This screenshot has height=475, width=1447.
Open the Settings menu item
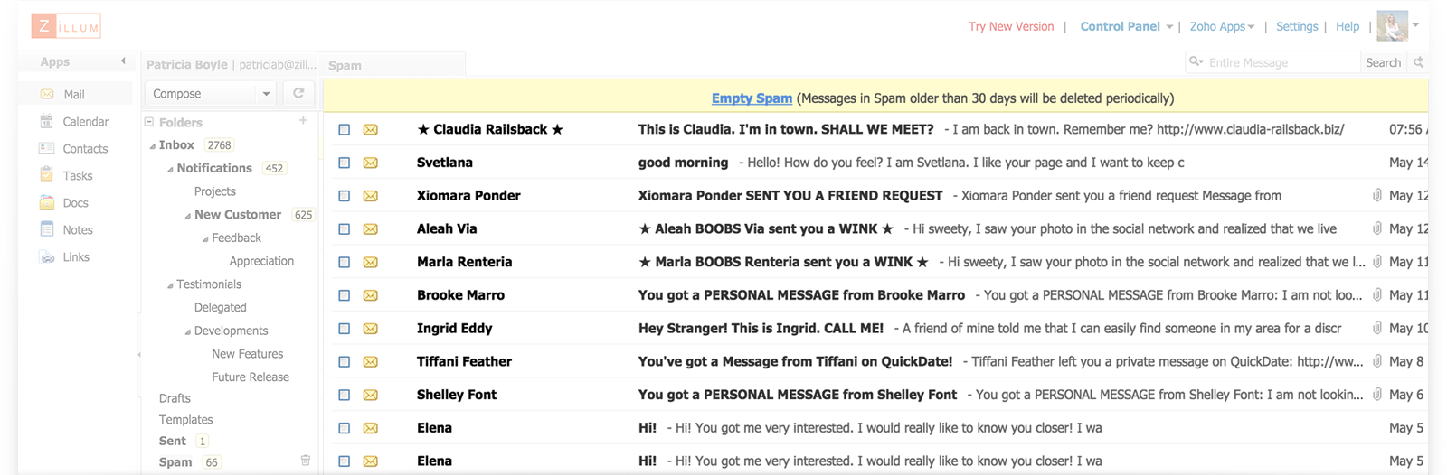point(1297,27)
